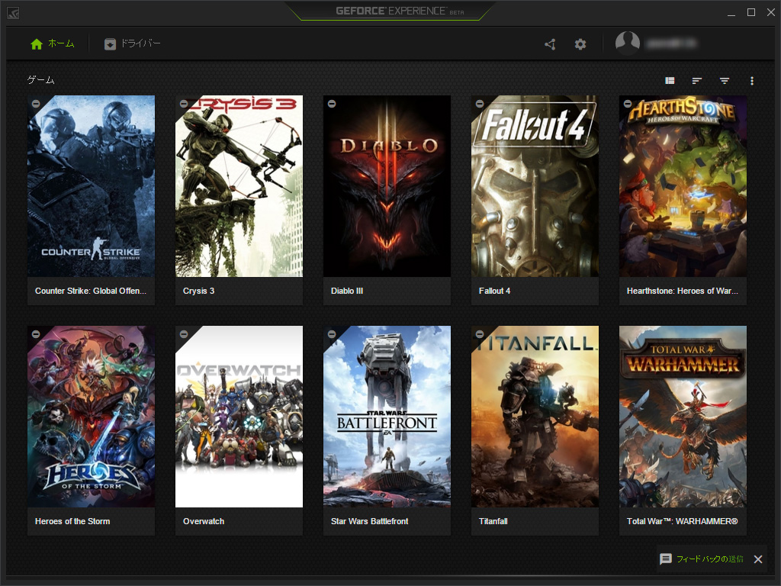Select the Overwatch cover art
The image size is (781, 586).
(239, 417)
